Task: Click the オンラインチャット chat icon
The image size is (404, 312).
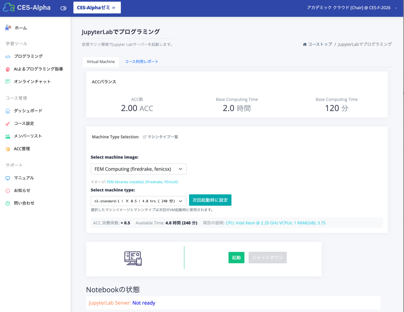Action: 8,82
